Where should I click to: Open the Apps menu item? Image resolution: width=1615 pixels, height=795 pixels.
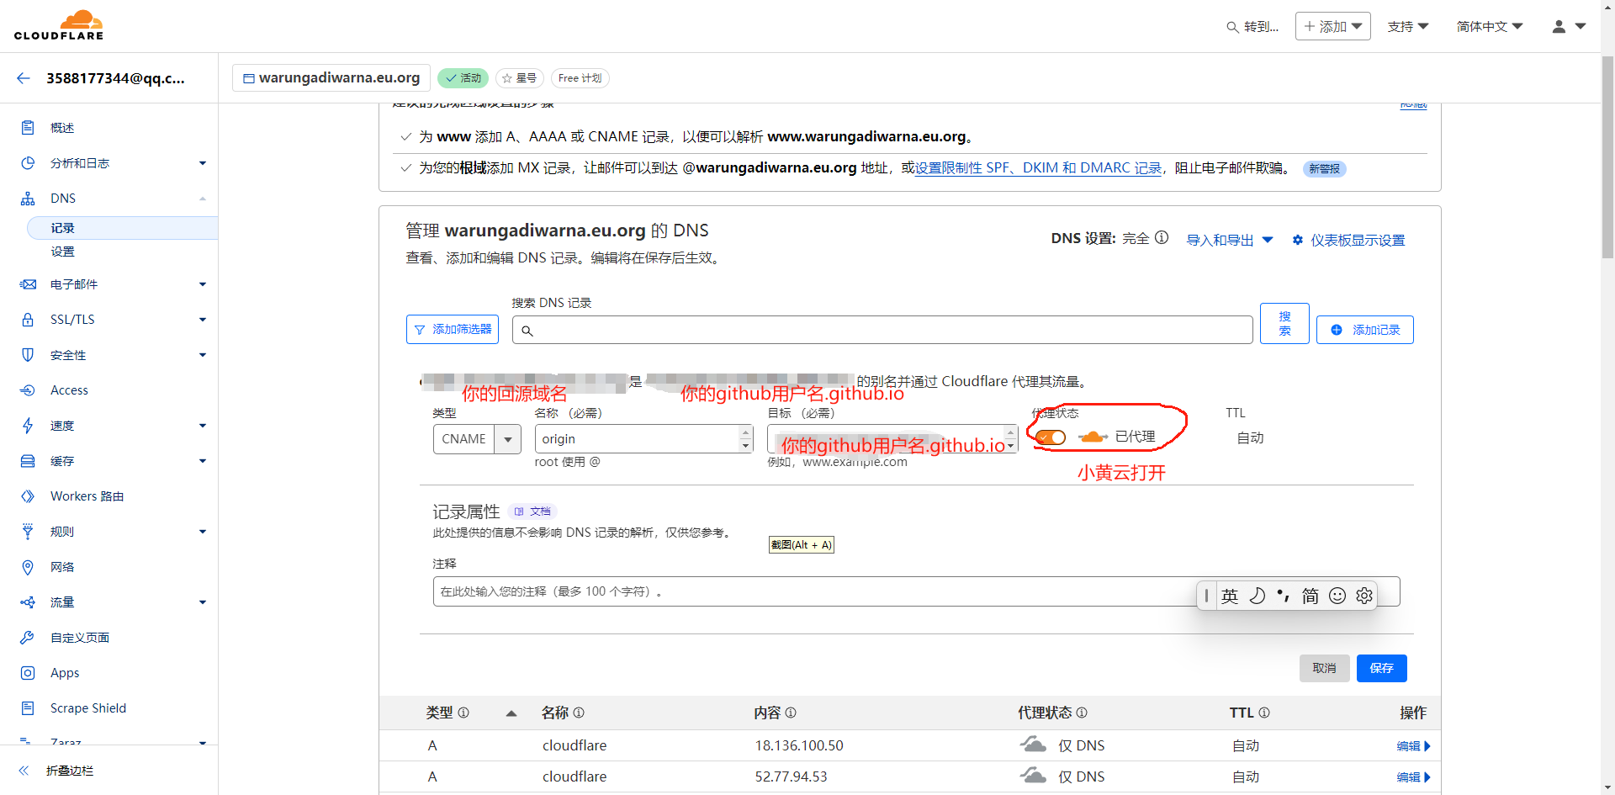(65, 673)
